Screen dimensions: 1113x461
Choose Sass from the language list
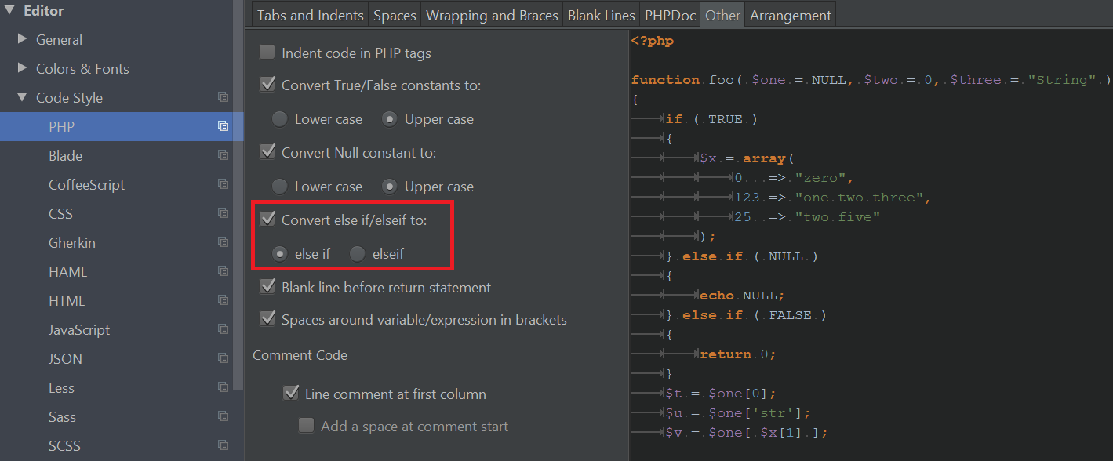pos(62,416)
